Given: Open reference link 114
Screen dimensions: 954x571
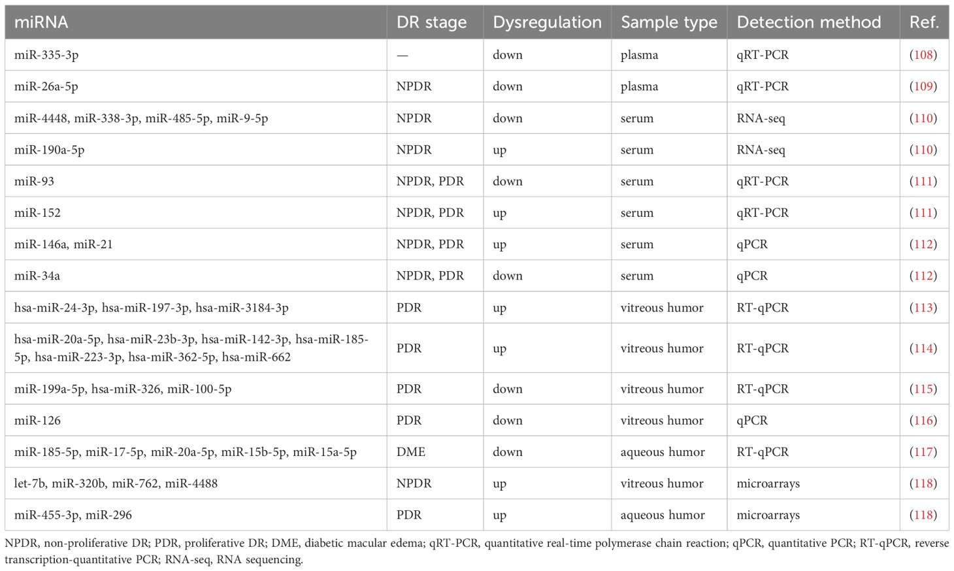Looking at the screenshot, I should (x=923, y=348).
